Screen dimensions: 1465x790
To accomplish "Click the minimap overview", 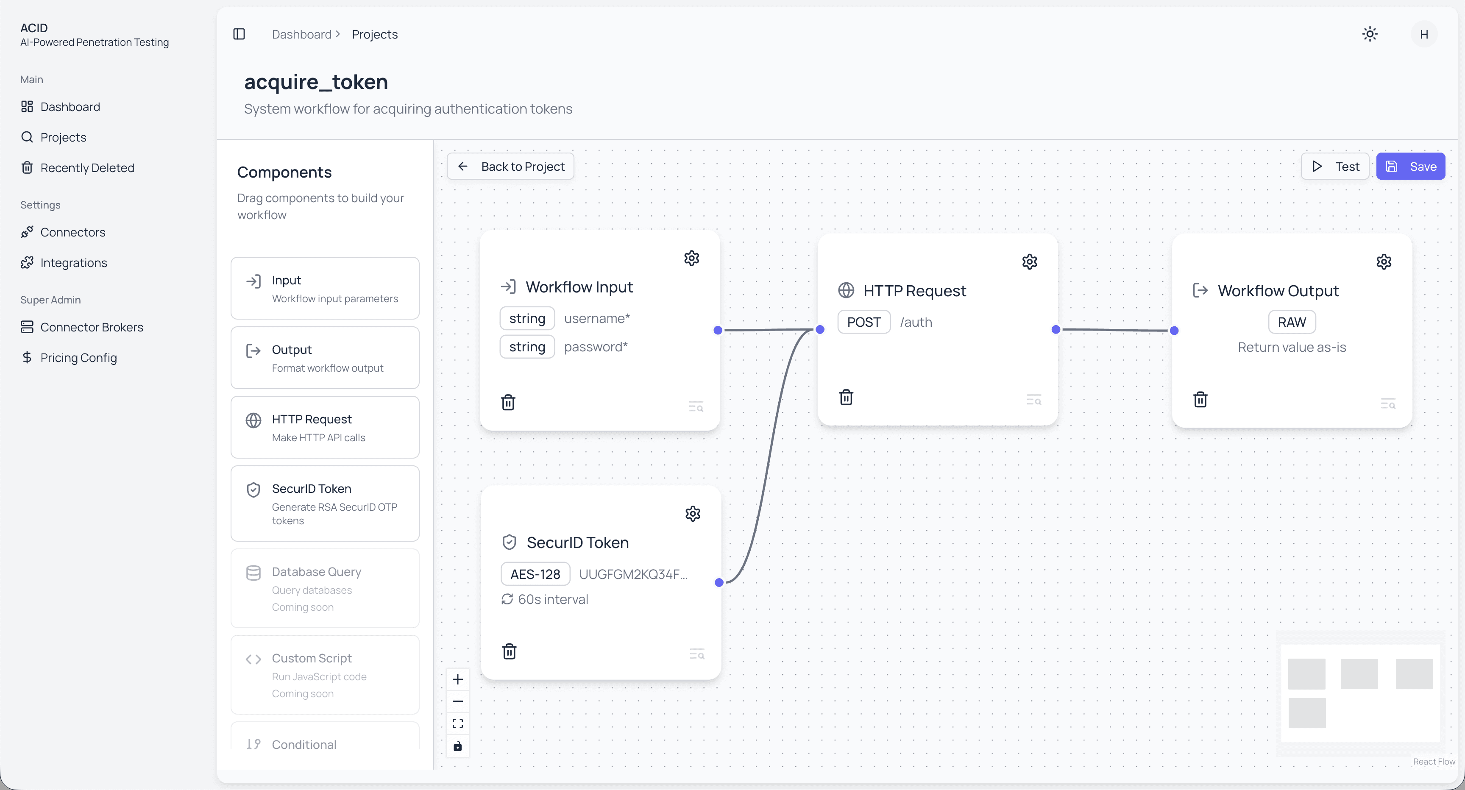I will coord(1360,693).
